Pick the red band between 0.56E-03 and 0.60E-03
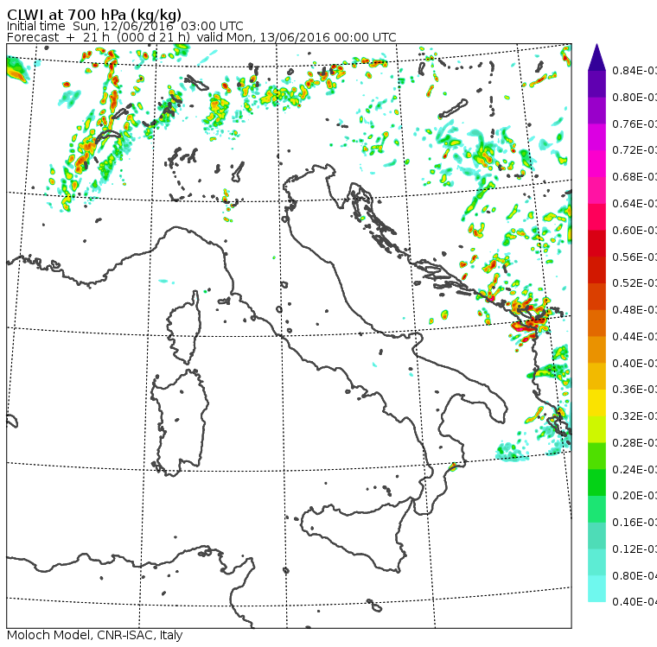657x647 pixels. tap(596, 244)
